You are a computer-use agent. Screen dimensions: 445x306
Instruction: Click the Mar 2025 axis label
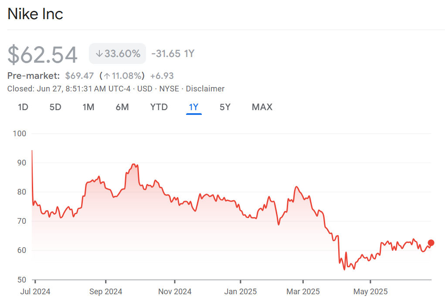click(x=303, y=292)
